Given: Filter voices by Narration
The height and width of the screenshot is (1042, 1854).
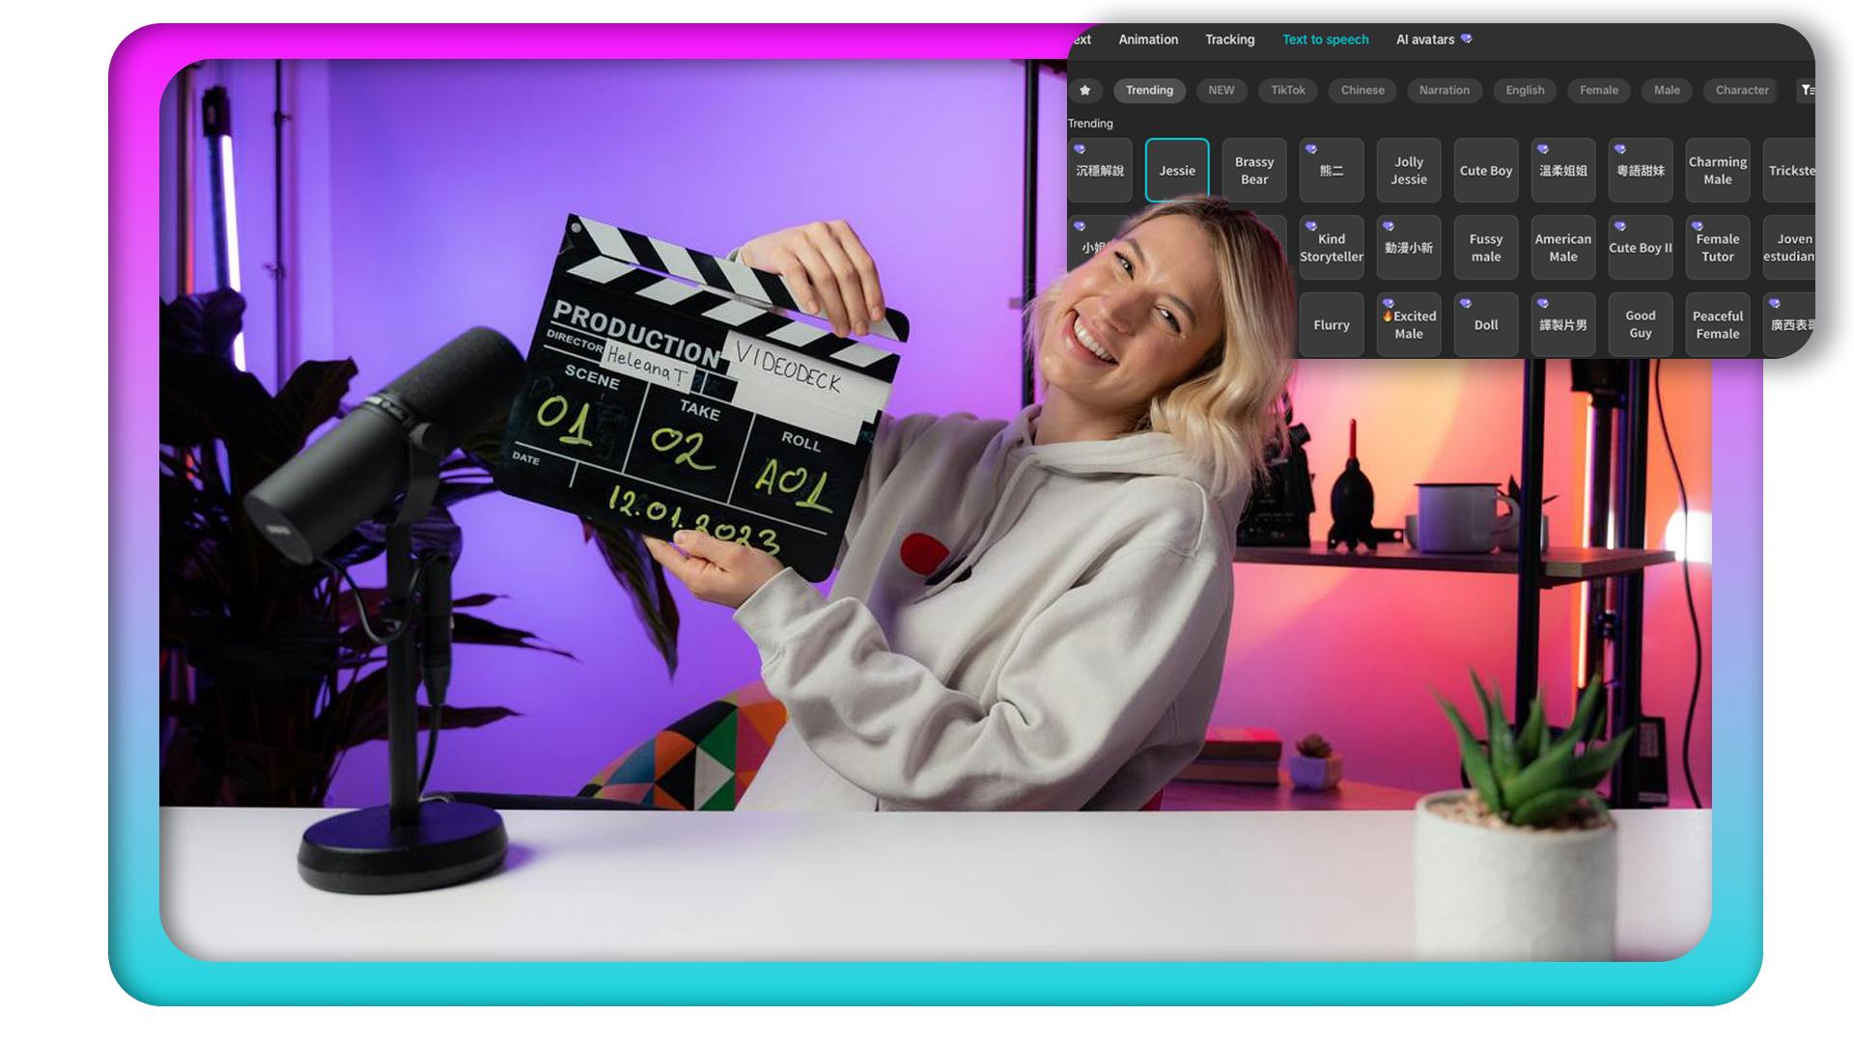Looking at the screenshot, I should (1445, 90).
